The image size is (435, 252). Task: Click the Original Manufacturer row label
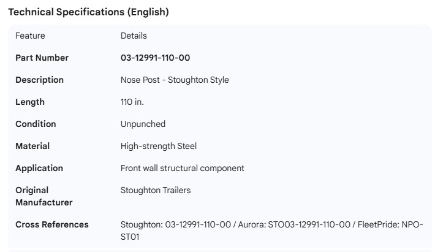tap(43, 196)
